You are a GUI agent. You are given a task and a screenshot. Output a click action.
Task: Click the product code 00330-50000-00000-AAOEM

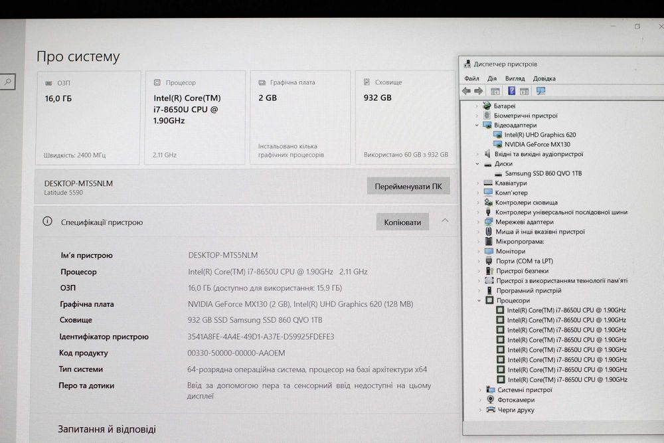(236, 353)
